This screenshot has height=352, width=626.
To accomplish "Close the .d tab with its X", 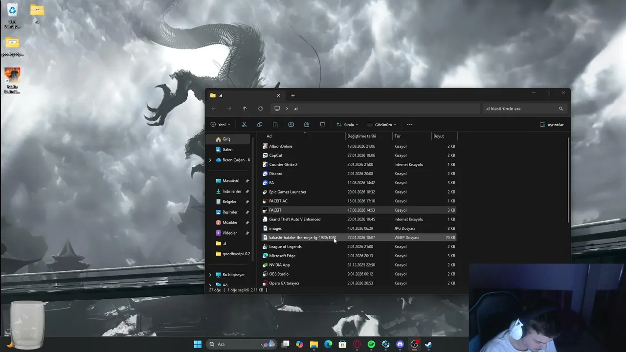I will pos(279,95).
